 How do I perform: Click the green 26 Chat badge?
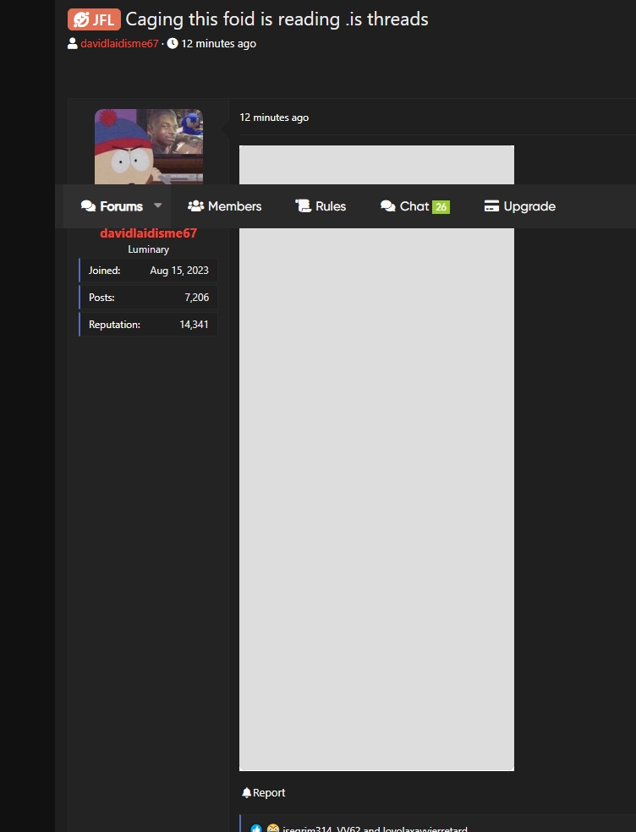click(441, 207)
